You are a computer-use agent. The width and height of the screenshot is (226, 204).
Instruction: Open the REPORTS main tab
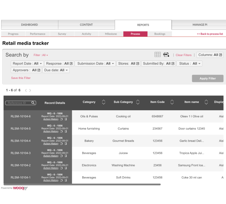tap(143, 25)
